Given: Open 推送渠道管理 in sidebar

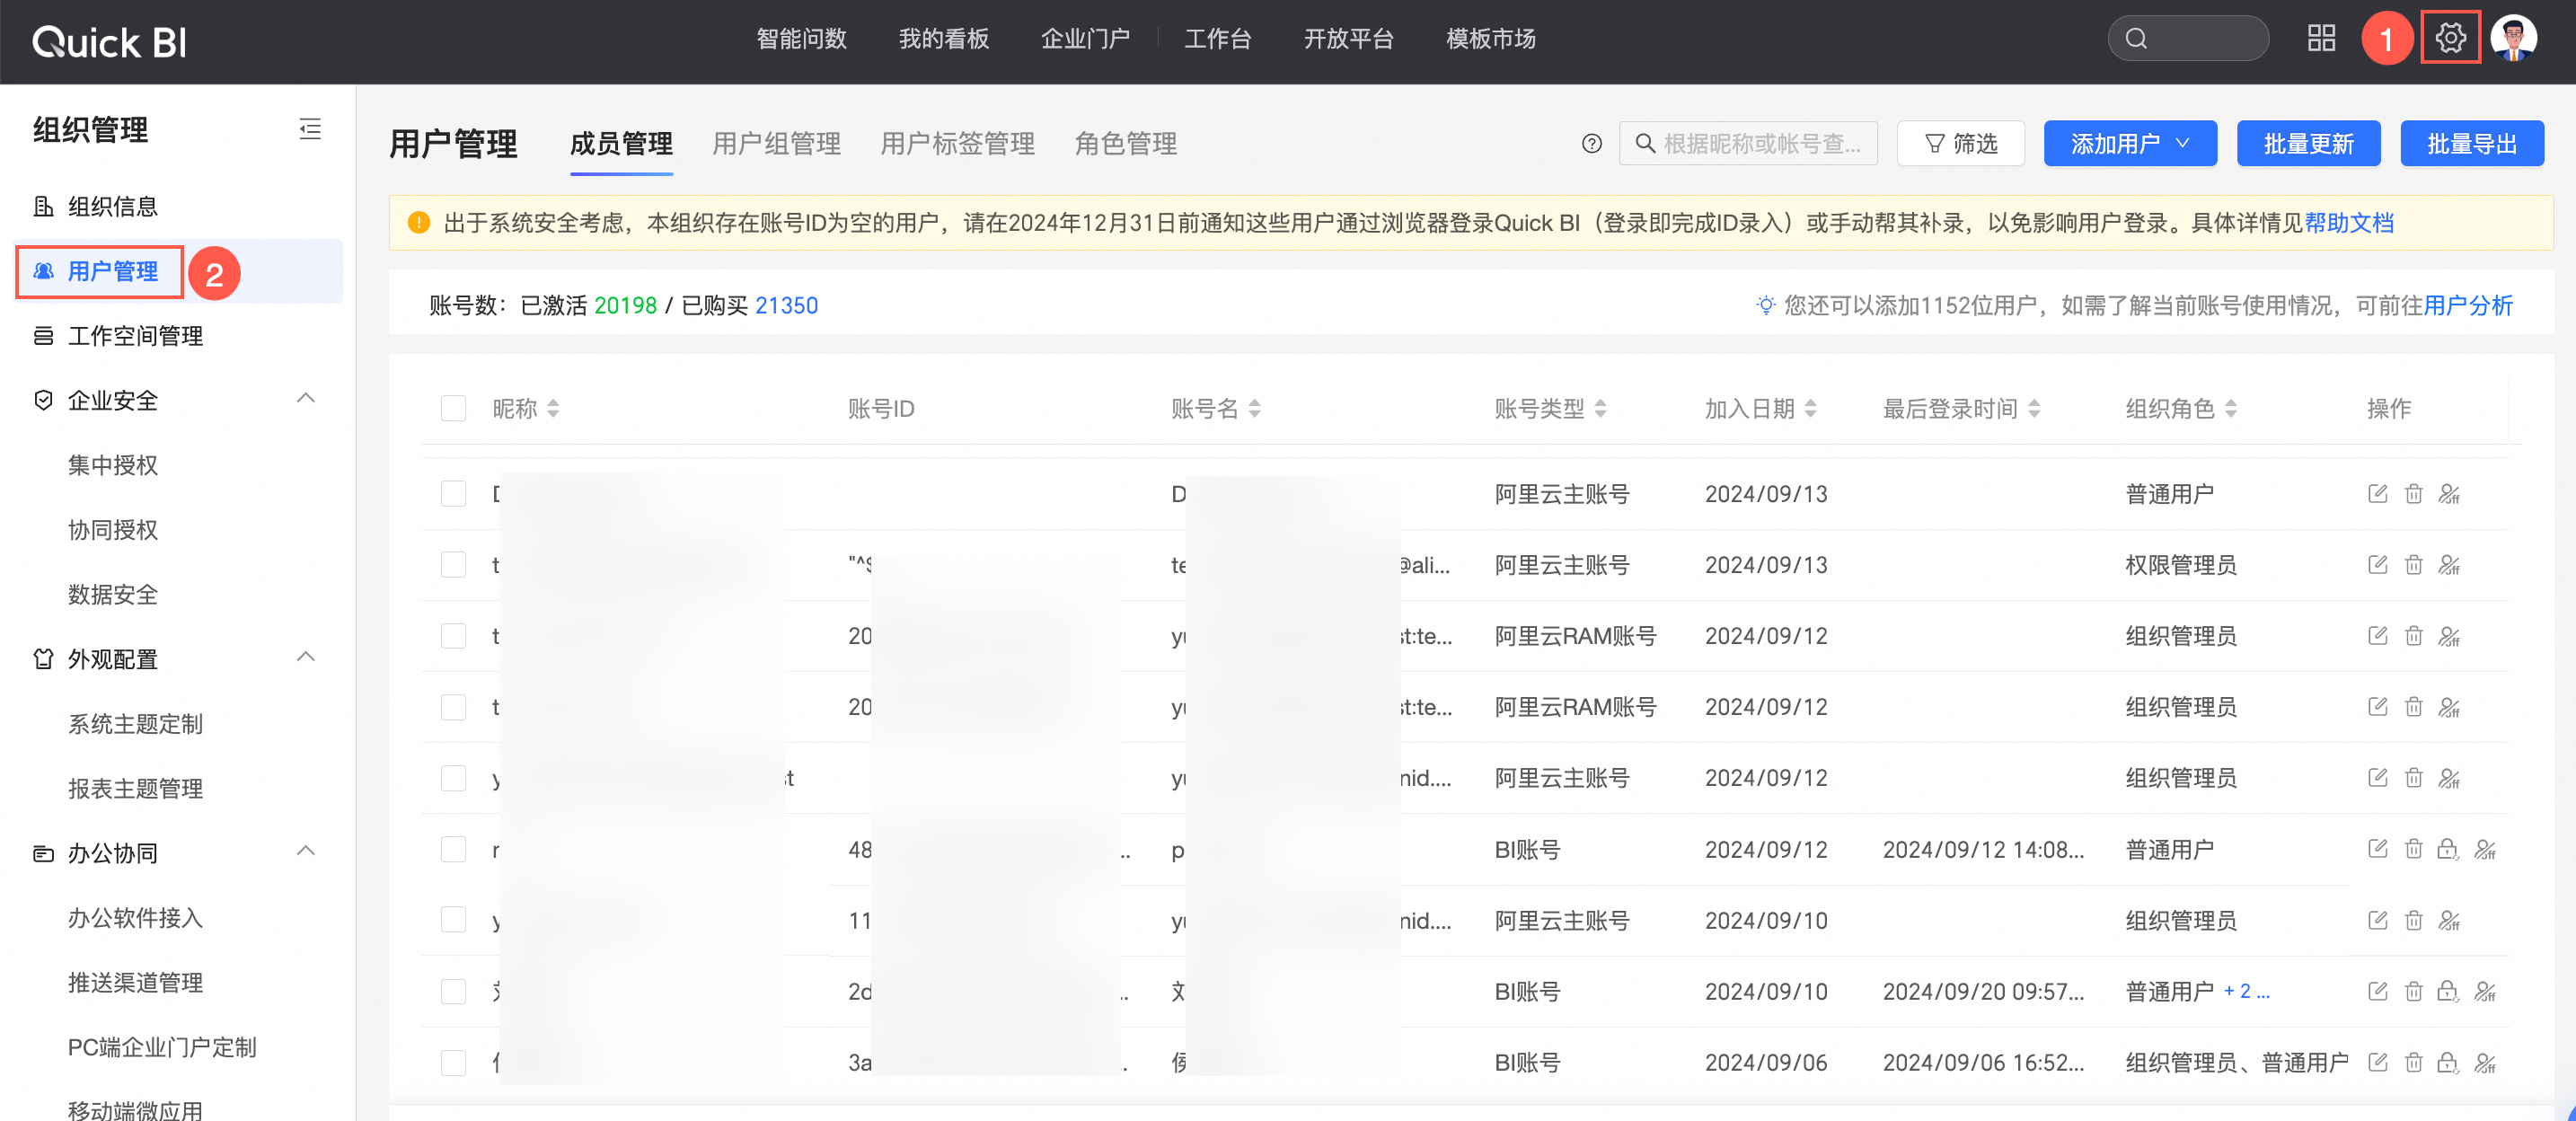Looking at the screenshot, I should pyautogui.click(x=135, y=982).
